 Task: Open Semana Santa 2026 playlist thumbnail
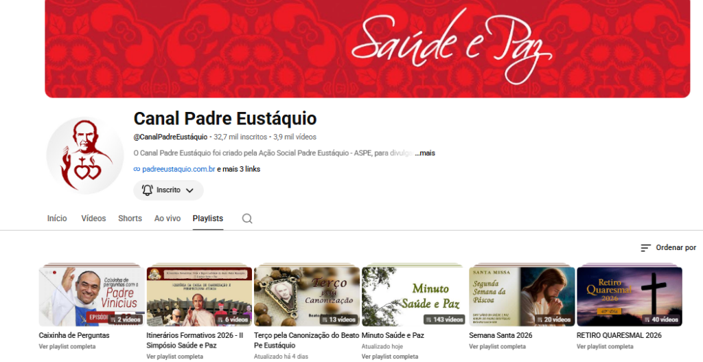pos(522,296)
